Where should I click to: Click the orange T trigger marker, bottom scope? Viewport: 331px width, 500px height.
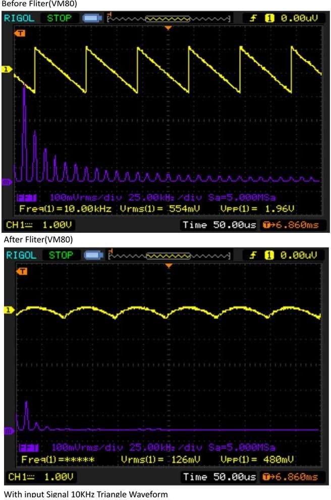[22, 271]
